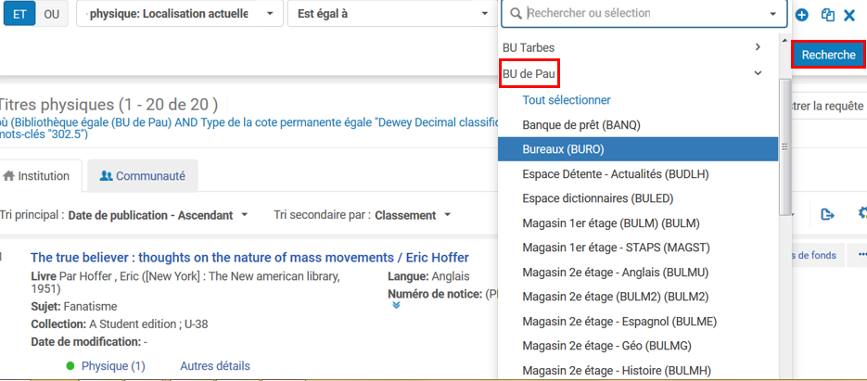Image resolution: width=867 pixels, height=381 pixels.
Task: Select the Institution tab
Action: [x=37, y=175]
